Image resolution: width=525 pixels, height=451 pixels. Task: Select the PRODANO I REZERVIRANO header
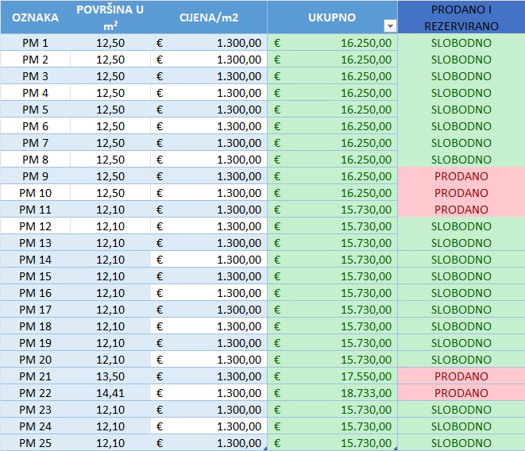461,17
